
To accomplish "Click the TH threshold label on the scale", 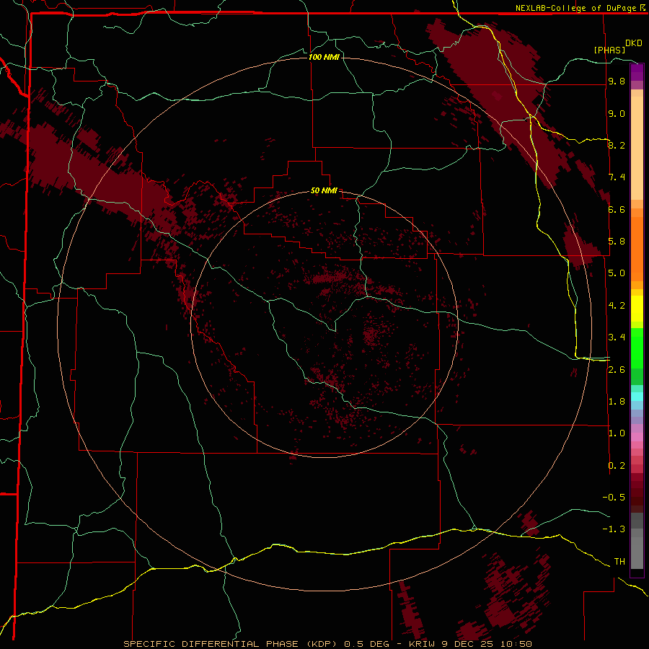I will [619, 562].
